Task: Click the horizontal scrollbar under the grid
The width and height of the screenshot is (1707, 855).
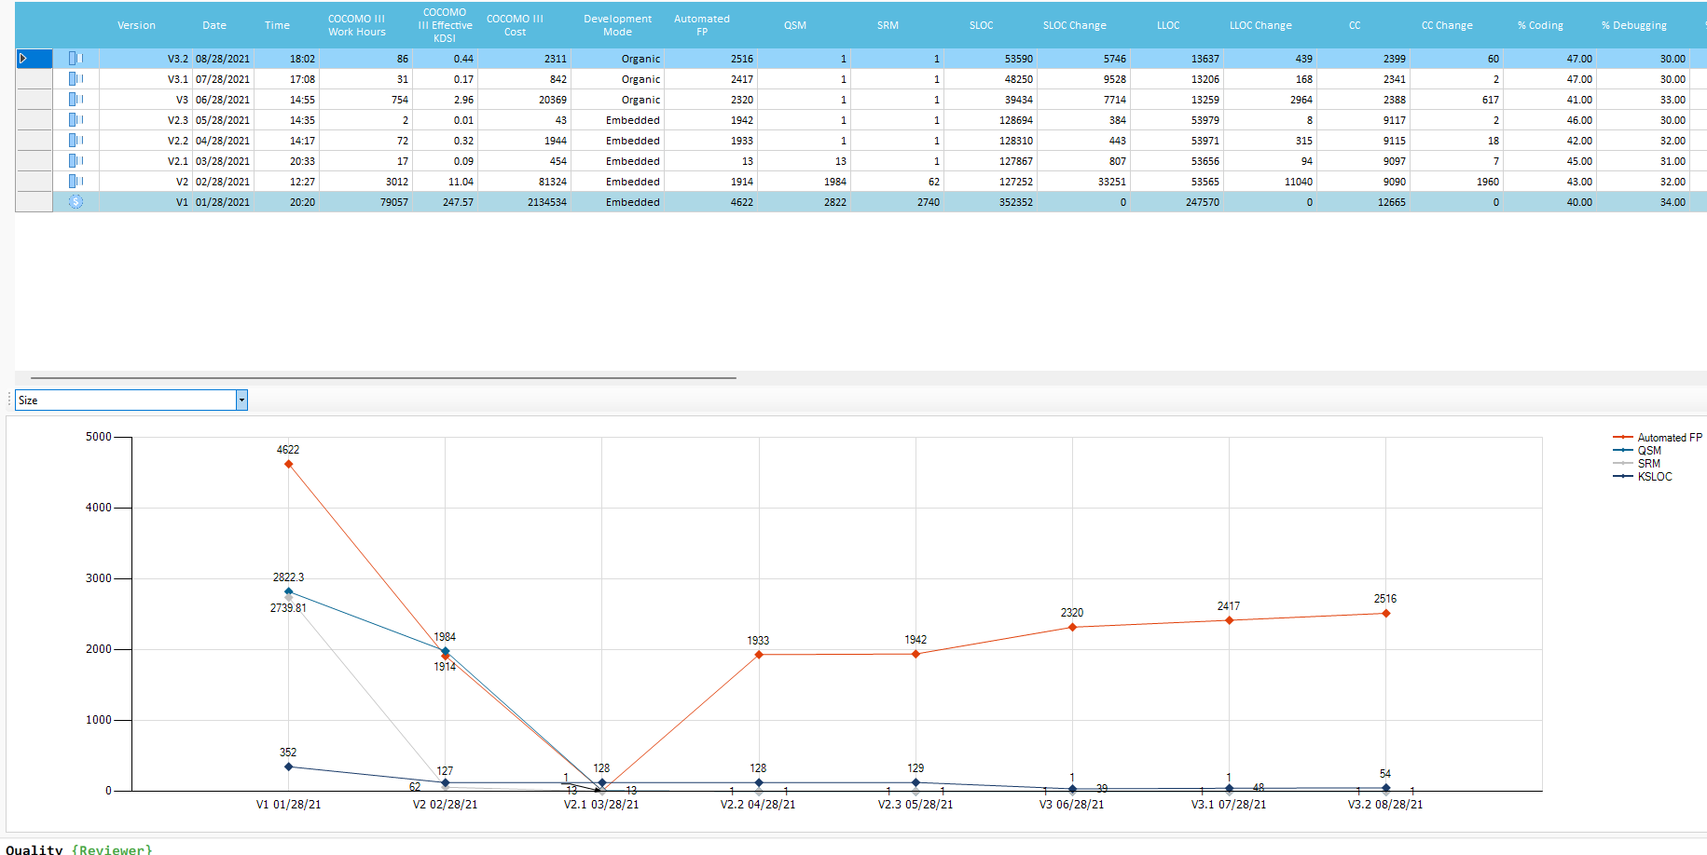Action: click(383, 378)
